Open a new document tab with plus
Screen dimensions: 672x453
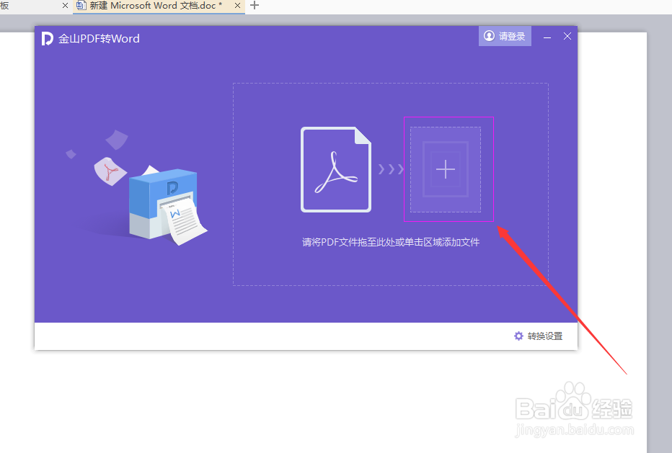pyautogui.click(x=255, y=6)
